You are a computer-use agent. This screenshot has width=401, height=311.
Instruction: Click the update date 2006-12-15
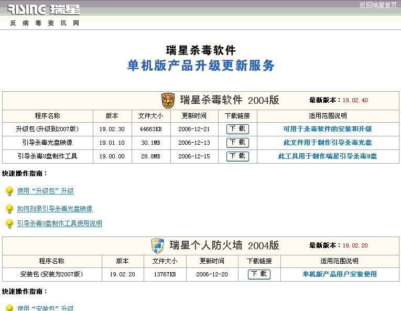[x=194, y=156]
